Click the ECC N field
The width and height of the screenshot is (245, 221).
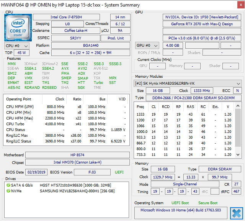(x=237, y=91)
